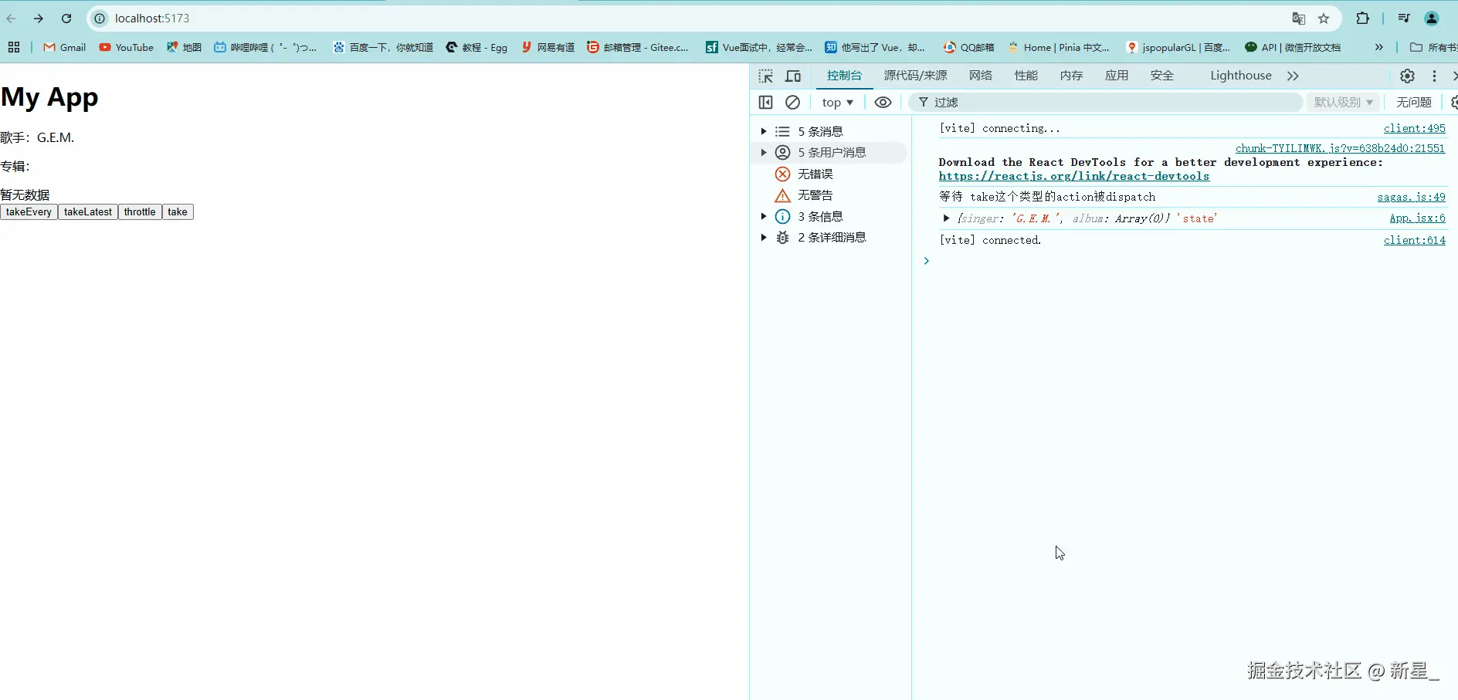Click the localhost:5173 address bar
Viewport: 1458px width, 700px height.
coord(152,19)
